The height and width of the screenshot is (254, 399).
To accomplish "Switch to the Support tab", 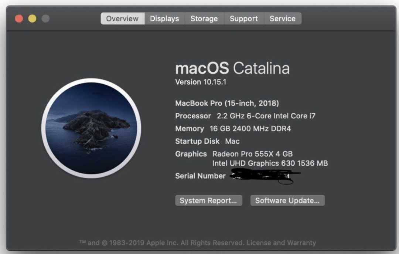I will 244,18.
